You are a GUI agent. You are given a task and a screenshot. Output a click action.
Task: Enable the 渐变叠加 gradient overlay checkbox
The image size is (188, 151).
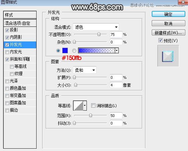(7, 96)
